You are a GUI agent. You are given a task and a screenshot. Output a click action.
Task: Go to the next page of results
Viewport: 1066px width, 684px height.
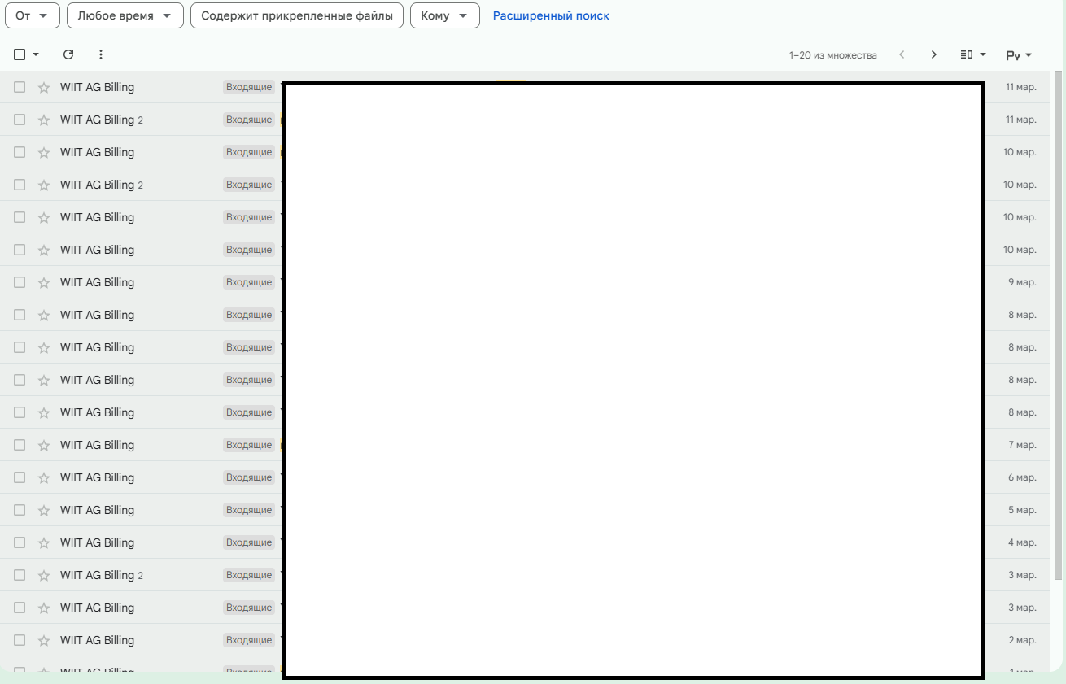click(x=934, y=54)
